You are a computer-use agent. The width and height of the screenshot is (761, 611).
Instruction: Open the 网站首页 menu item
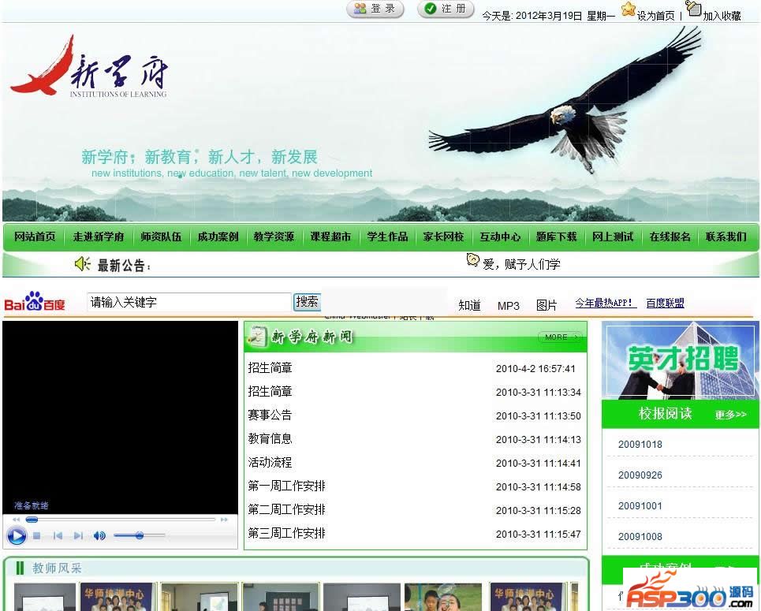click(x=35, y=237)
